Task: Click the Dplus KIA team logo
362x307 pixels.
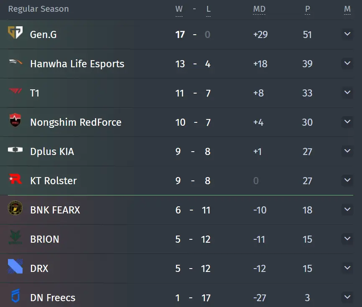Action: pos(15,150)
